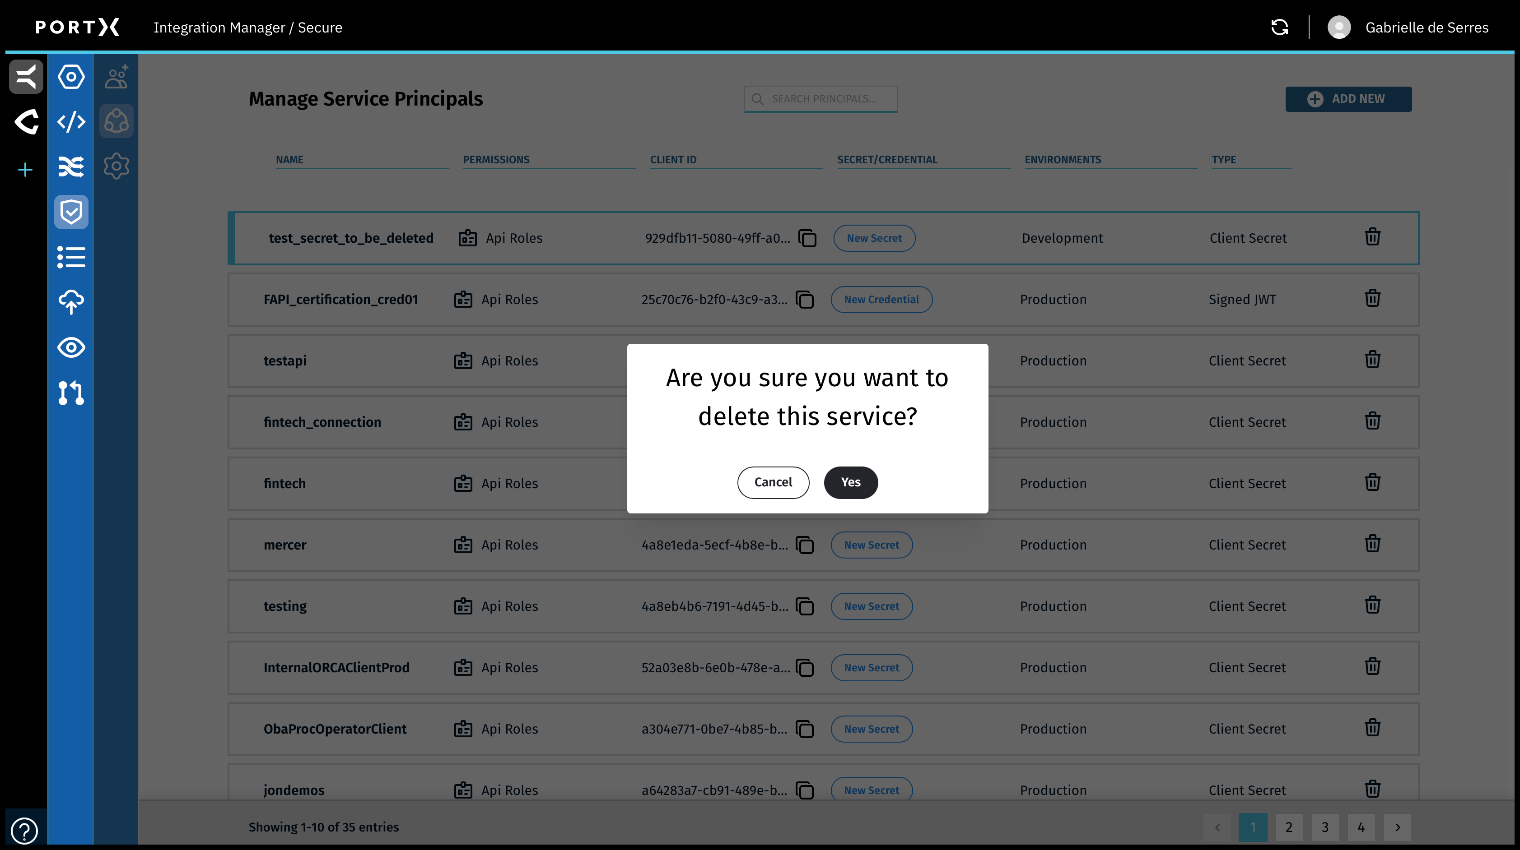The width and height of the screenshot is (1520, 850).
Task: Click the data flows sidebar icon
Action: tap(71, 167)
